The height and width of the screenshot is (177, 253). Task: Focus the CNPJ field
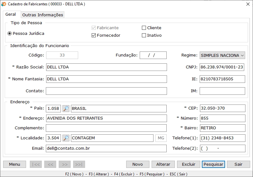click(222, 67)
